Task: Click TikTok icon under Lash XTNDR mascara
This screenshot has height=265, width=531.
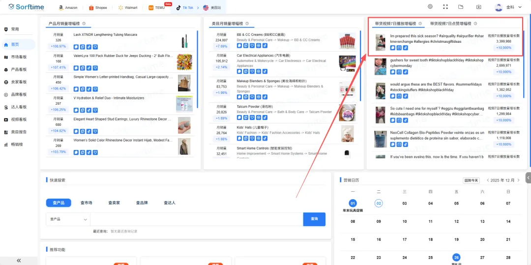Action: click(89, 47)
